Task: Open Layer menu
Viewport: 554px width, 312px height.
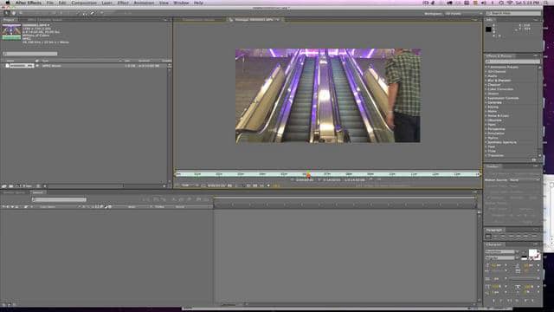Action: click(106, 3)
